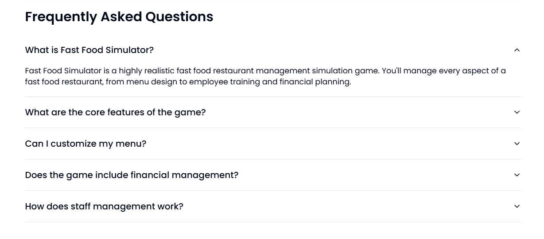Viewport: 544px width, 239px height.
Task: Expand the 'Can I customize my menu?' question
Action: (x=273, y=144)
